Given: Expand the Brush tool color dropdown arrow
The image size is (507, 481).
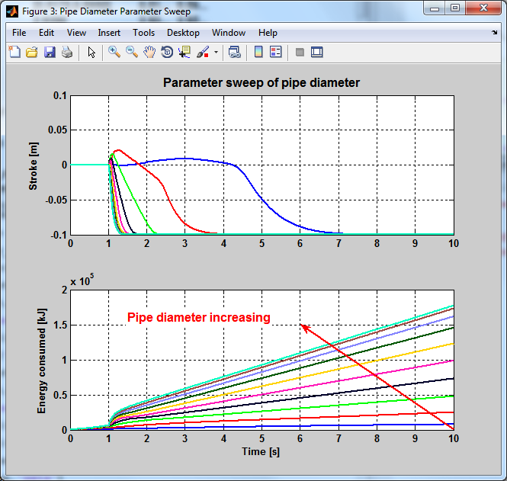Looking at the screenshot, I should point(216,53).
